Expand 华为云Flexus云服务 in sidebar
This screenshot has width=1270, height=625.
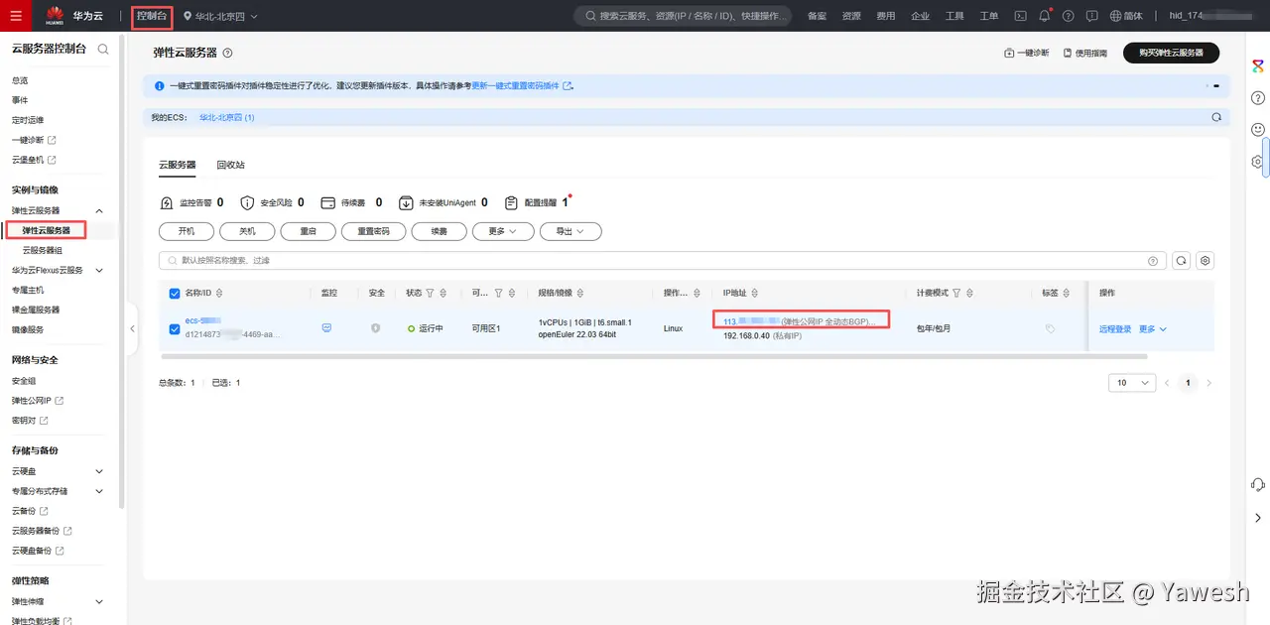[x=99, y=270]
